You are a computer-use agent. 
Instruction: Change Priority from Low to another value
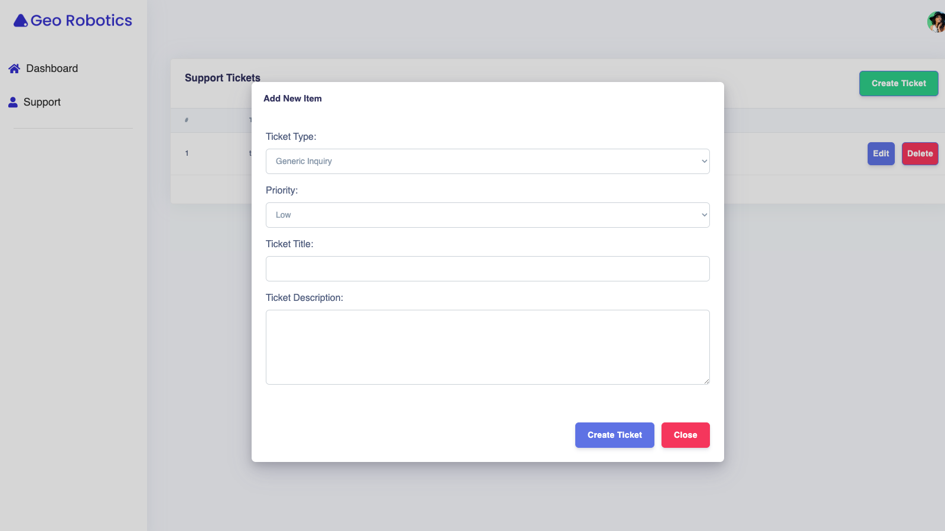pyautogui.click(x=487, y=215)
